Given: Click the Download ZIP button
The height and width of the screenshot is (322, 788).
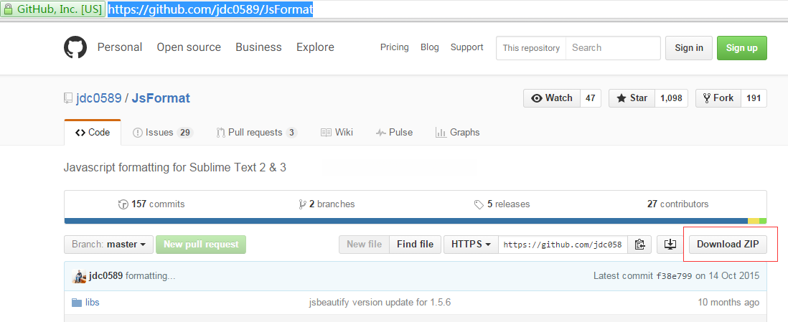Looking at the screenshot, I should coord(728,245).
